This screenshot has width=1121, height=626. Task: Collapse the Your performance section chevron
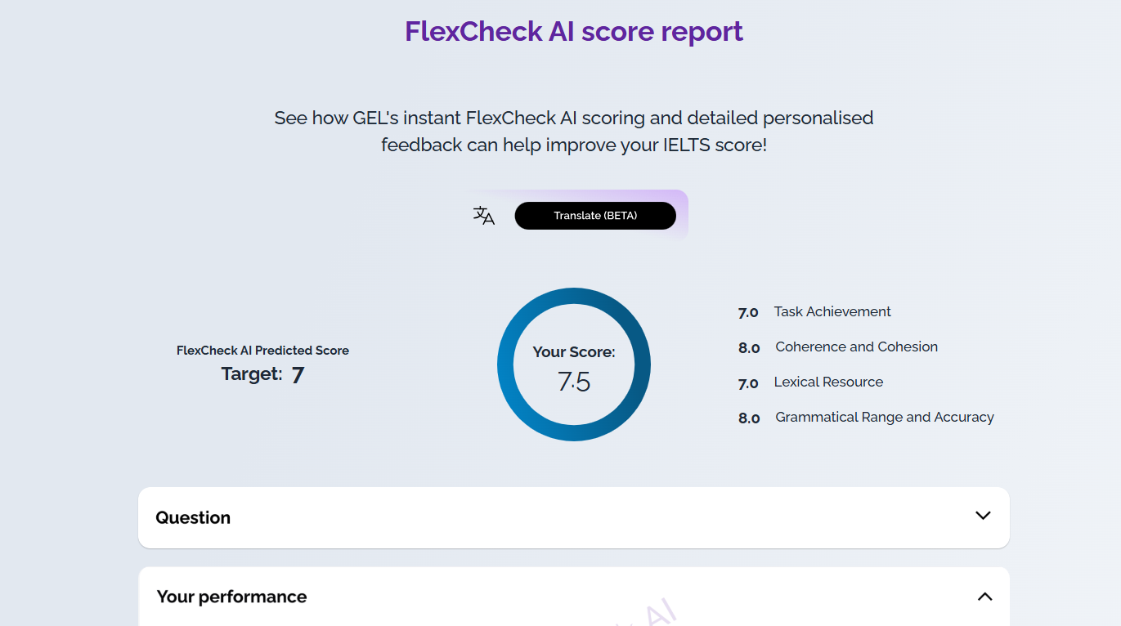point(984,597)
